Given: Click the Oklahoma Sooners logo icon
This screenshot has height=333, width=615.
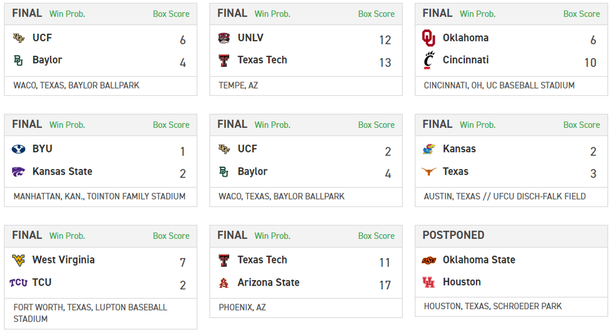Looking at the screenshot, I should pyautogui.click(x=429, y=38).
